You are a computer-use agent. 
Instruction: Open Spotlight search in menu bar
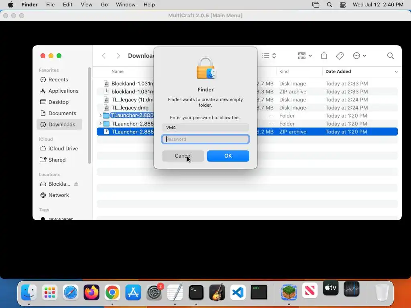click(330, 5)
